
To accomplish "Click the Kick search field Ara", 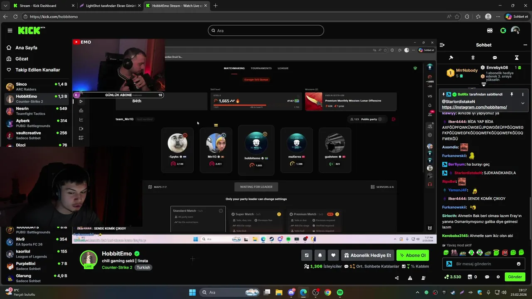I will tap(266, 30).
